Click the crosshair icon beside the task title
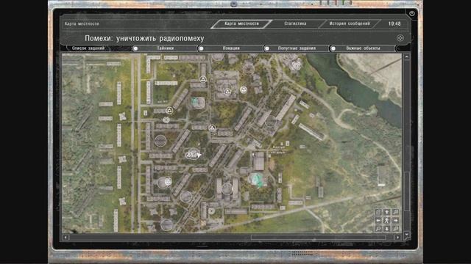 point(400,38)
